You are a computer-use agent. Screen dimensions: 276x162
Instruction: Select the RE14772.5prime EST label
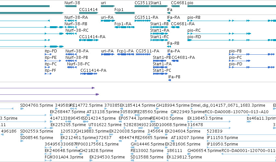pos(86,105)
